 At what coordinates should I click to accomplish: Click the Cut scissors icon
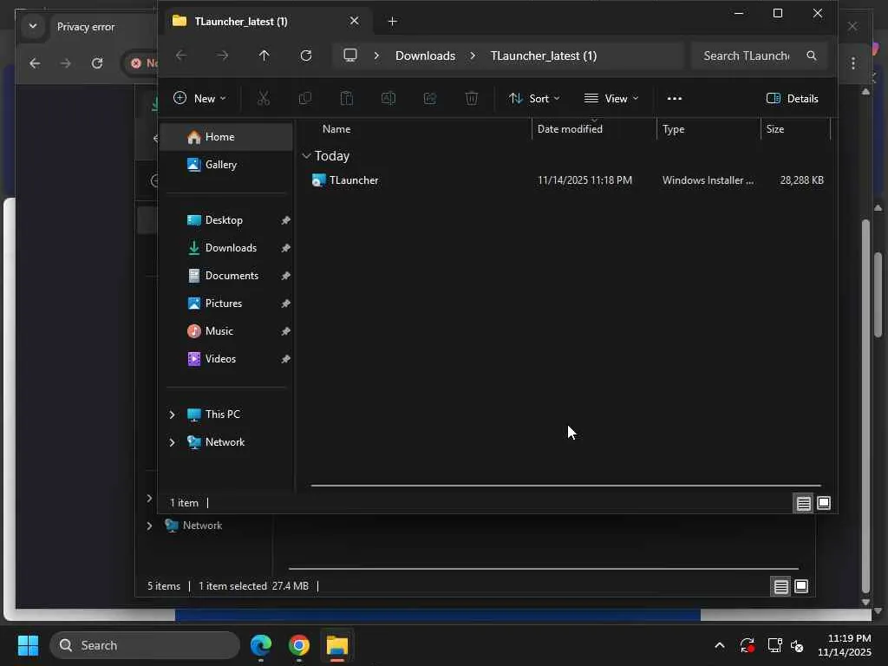pos(264,99)
